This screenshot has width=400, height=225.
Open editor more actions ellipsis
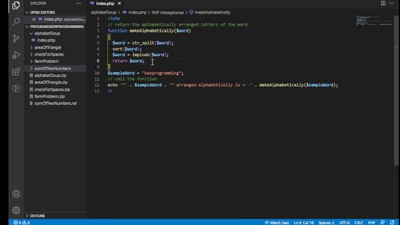pyautogui.click(x=391, y=3)
